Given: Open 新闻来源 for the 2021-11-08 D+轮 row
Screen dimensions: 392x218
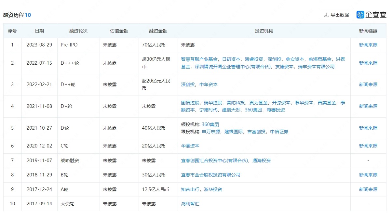Looking at the screenshot, I should [x=368, y=106].
